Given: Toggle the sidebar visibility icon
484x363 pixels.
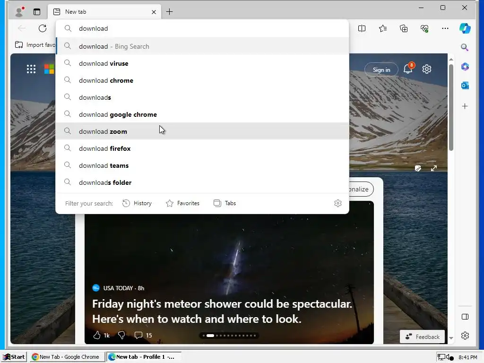Looking at the screenshot, I should (x=465, y=317).
